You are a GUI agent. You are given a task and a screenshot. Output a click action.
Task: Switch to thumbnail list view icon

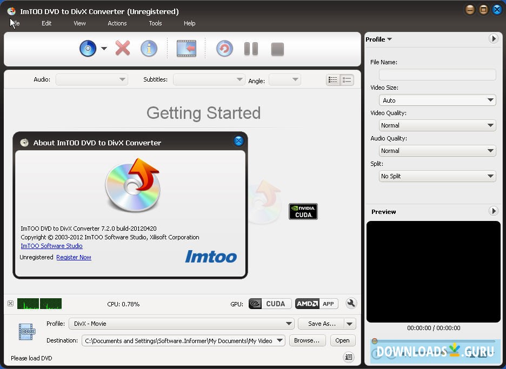332,79
